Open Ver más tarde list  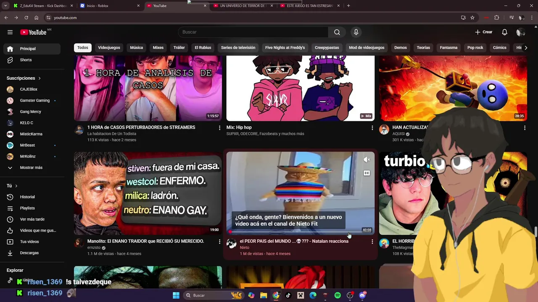click(x=32, y=219)
